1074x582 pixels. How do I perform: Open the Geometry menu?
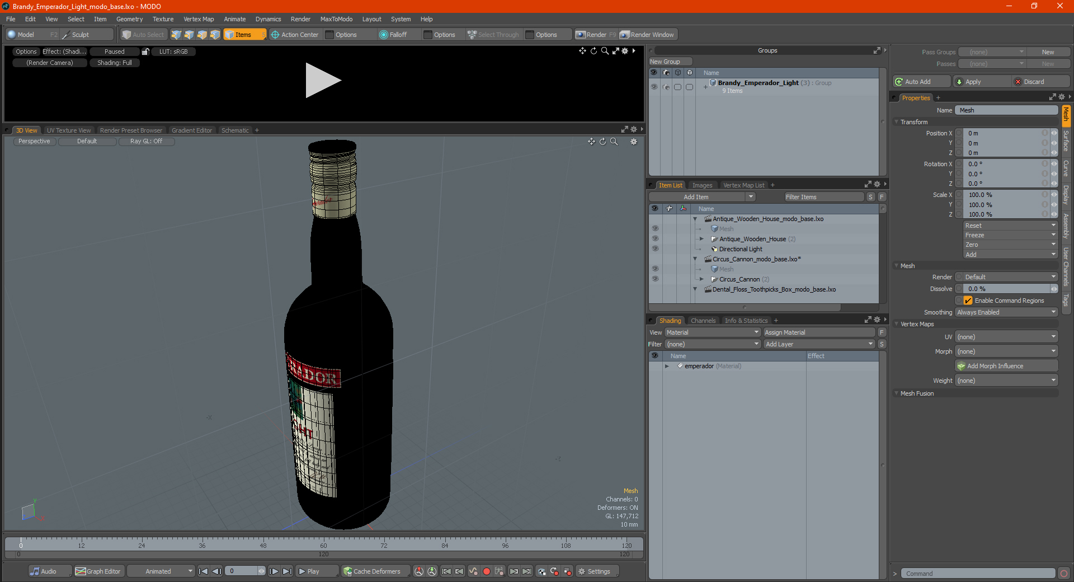point(129,19)
